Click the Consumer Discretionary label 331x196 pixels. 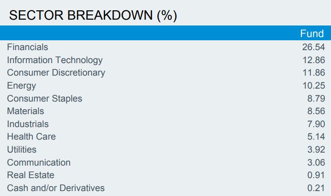56,72
